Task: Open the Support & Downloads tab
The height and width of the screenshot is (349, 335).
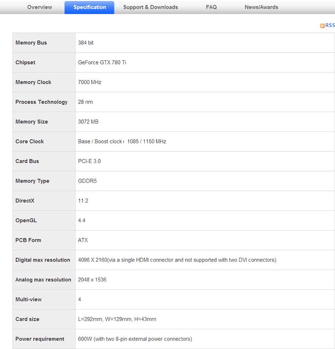Action: click(150, 7)
